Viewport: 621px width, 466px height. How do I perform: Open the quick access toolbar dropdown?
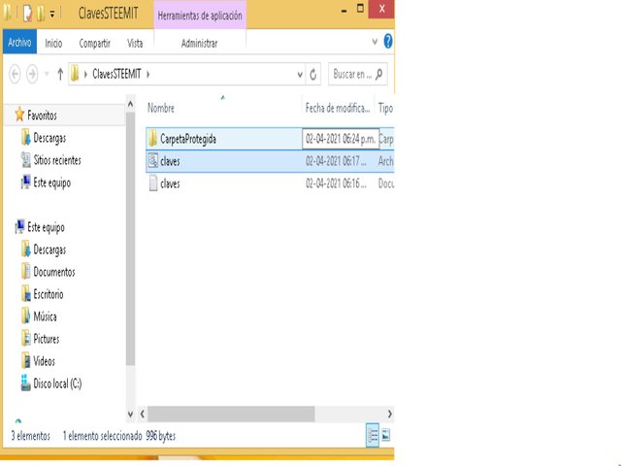point(52,15)
